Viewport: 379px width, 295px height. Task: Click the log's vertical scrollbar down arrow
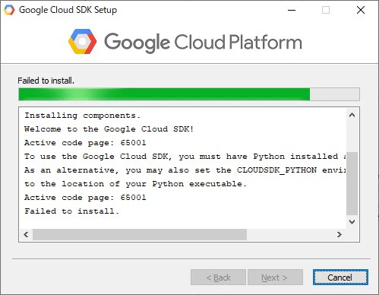click(352, 222)
